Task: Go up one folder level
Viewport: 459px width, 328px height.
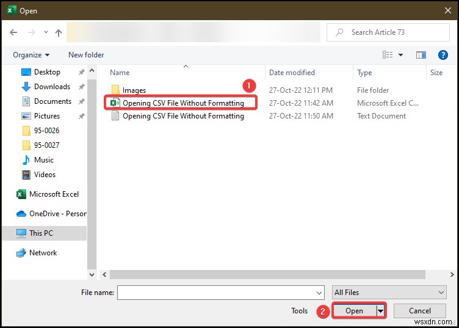Action: click(x=59, y=32)
